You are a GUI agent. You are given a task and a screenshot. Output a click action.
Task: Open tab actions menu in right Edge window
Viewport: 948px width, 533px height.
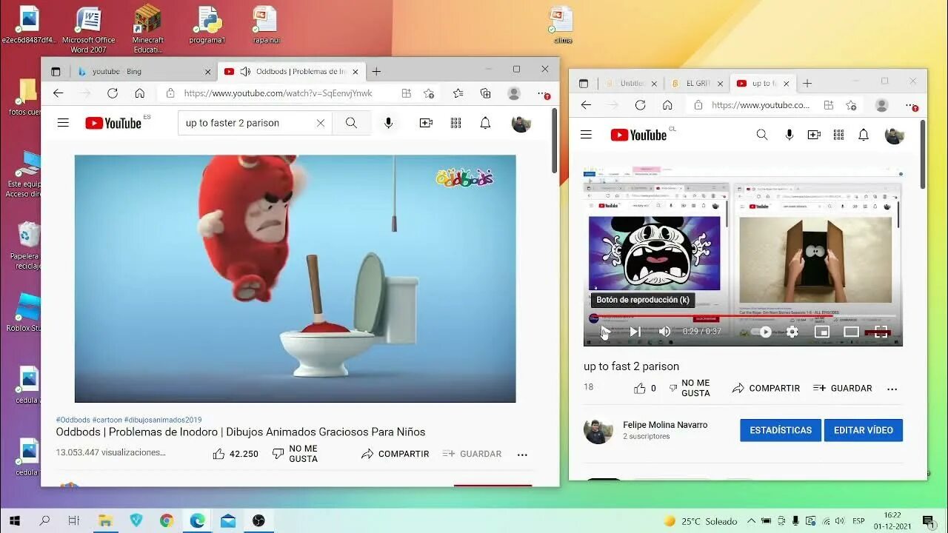pos(584,83)
